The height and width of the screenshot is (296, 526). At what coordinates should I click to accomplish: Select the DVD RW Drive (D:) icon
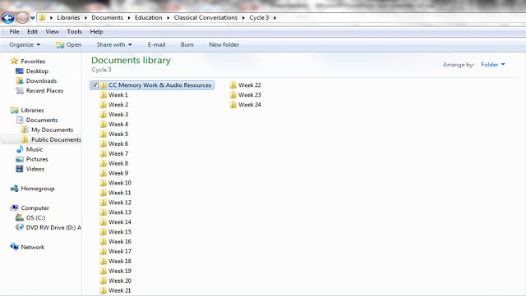pyautogui.click(x=20, y=227)
